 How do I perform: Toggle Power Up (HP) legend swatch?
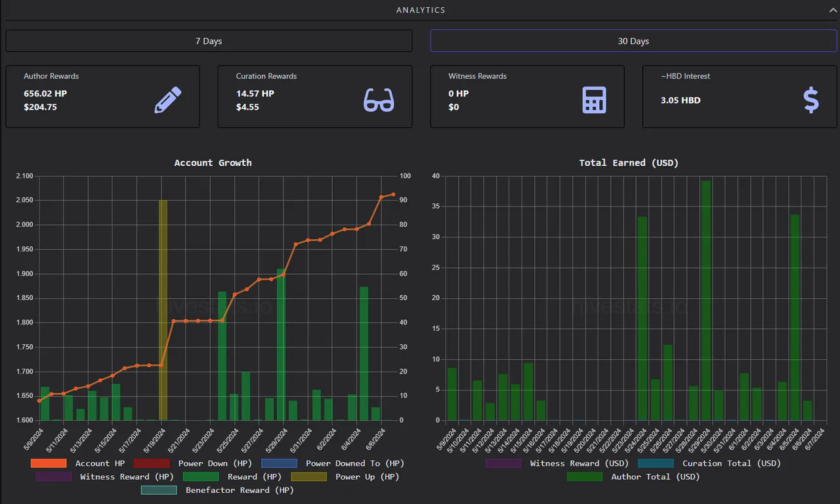pos(308,476)
